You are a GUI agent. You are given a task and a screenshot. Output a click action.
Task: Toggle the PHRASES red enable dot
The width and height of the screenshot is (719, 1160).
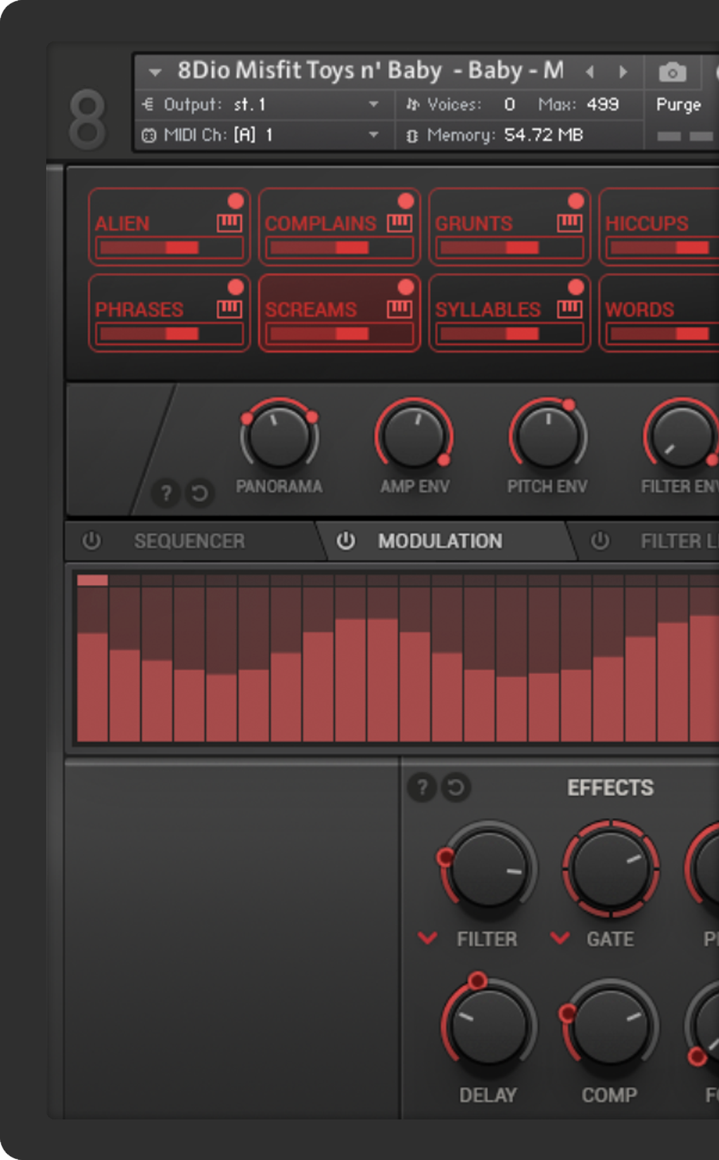[236, 287]
